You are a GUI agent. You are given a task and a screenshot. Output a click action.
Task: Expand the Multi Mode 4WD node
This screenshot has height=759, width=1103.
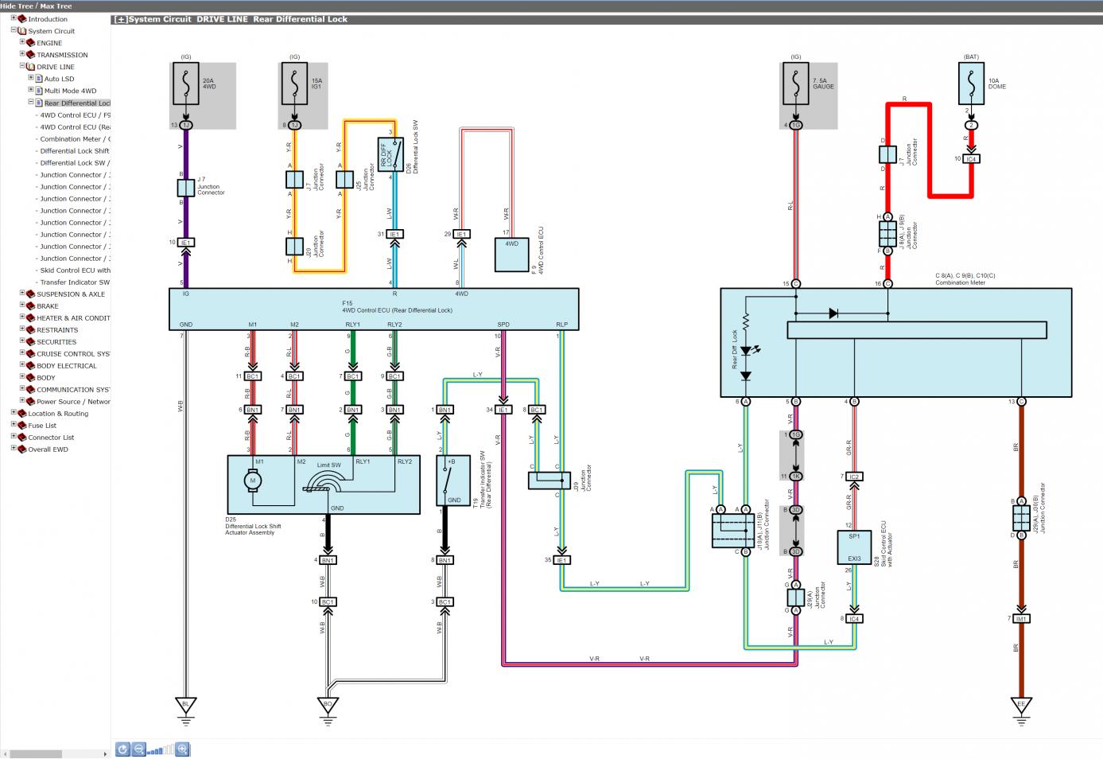coord(31,90)
